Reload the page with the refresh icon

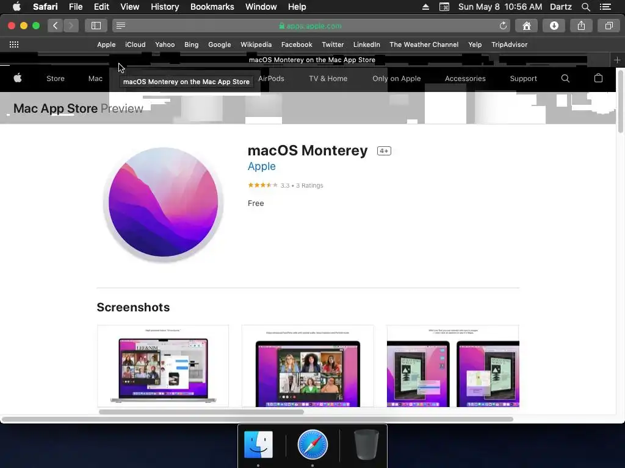(503, 26)
